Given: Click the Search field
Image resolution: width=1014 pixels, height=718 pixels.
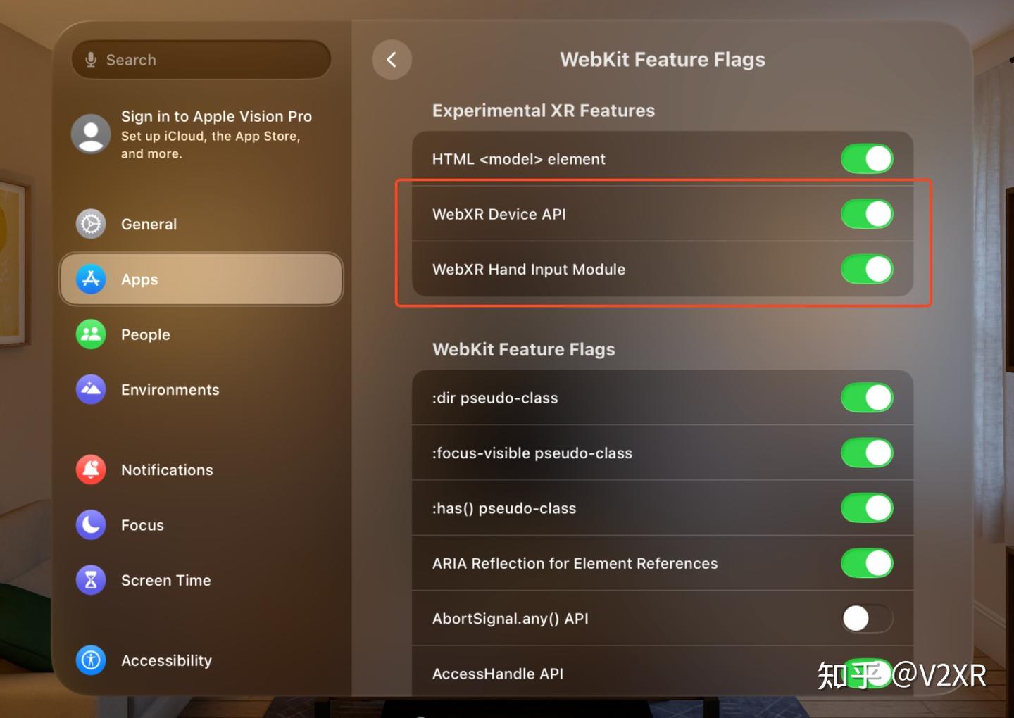Looking at the screenshot, I should click(211, 60).
